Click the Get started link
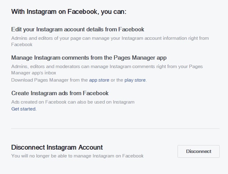The height and width of the screenshot is (174, 228). [x=23, y=109]
